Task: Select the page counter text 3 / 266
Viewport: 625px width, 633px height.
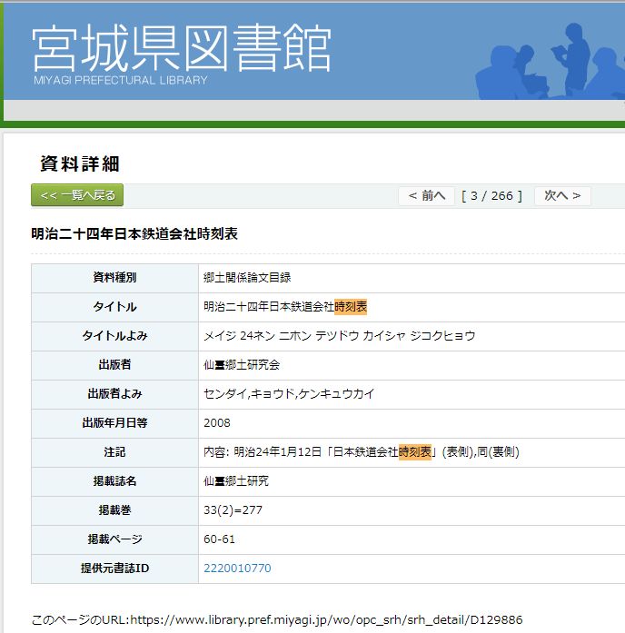Action: 491,196
